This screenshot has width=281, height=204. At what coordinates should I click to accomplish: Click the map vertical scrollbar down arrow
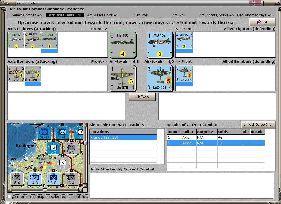coord(85,186)
